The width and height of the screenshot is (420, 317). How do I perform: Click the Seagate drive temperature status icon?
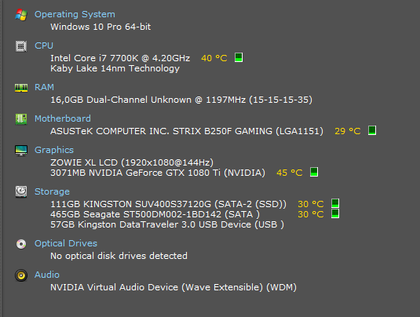point(335,213)
